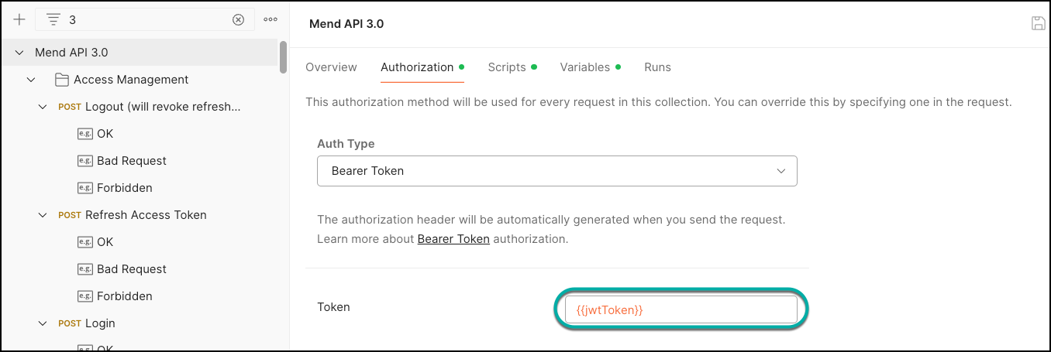Collapse the Mend API 3.0 collection tree
Screen dimensions: 1051x352
tap(19, 53)
